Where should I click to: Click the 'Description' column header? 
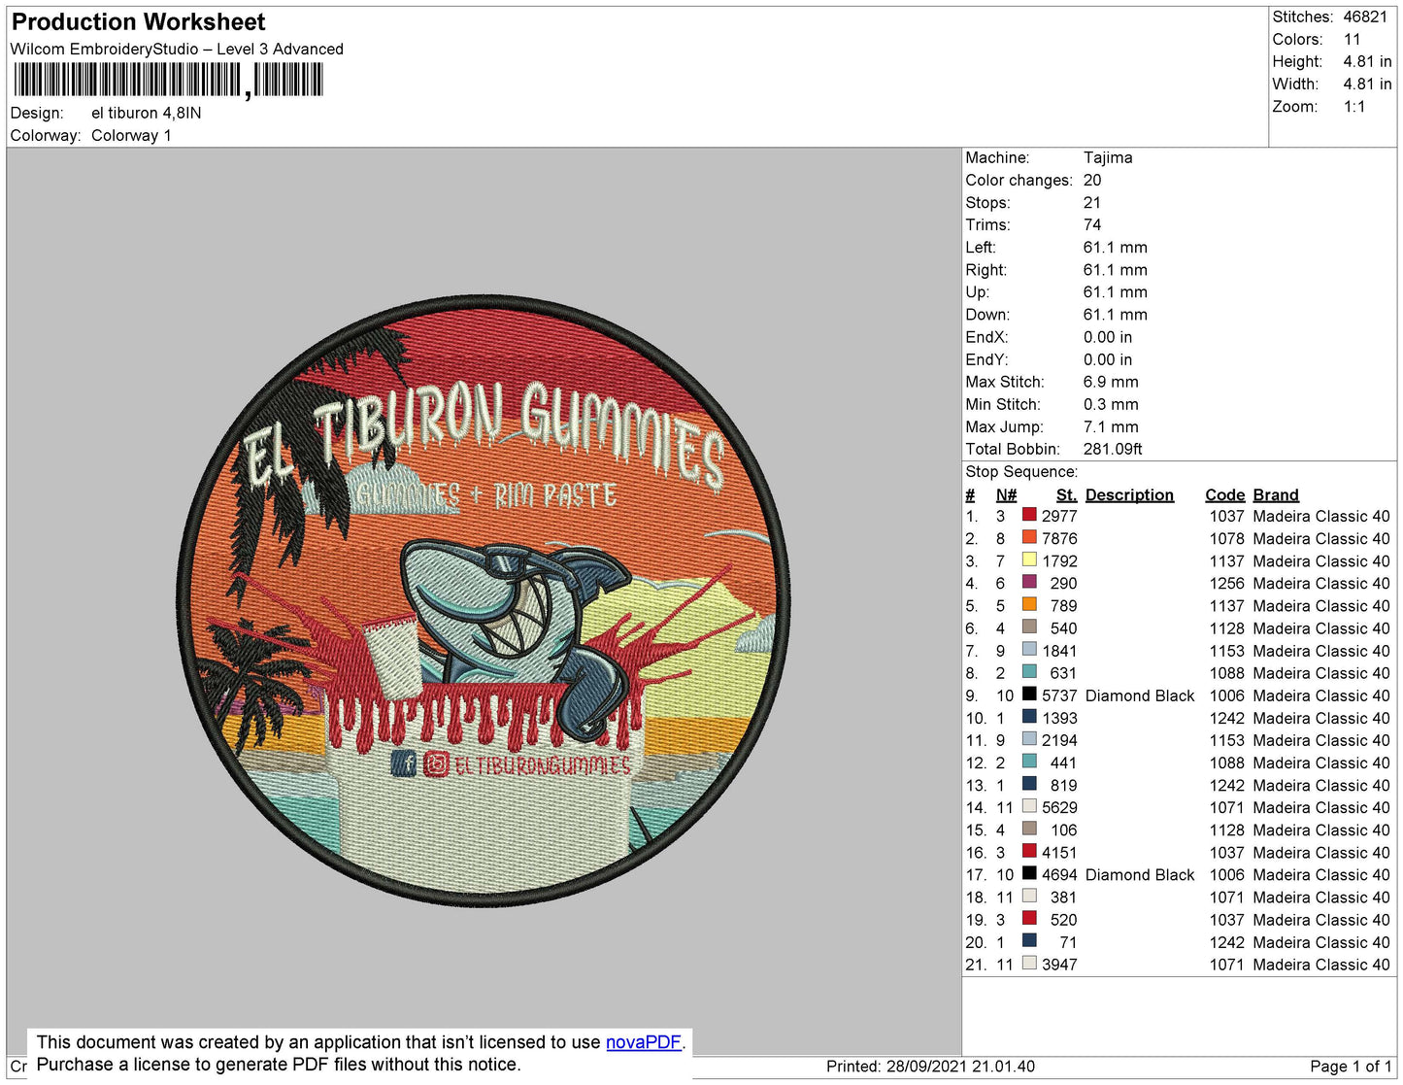(x=1129, y=494)
